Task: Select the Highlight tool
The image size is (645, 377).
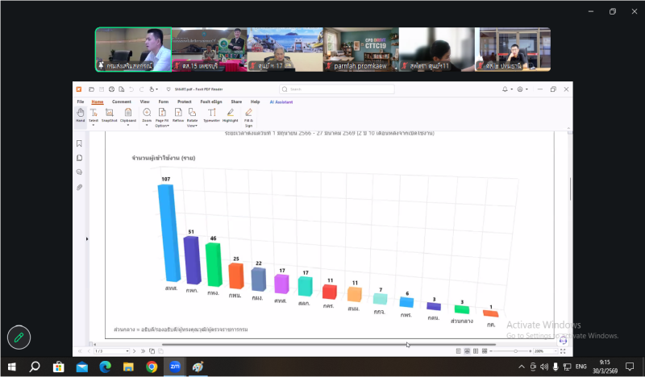Action: tap(230, 116)
